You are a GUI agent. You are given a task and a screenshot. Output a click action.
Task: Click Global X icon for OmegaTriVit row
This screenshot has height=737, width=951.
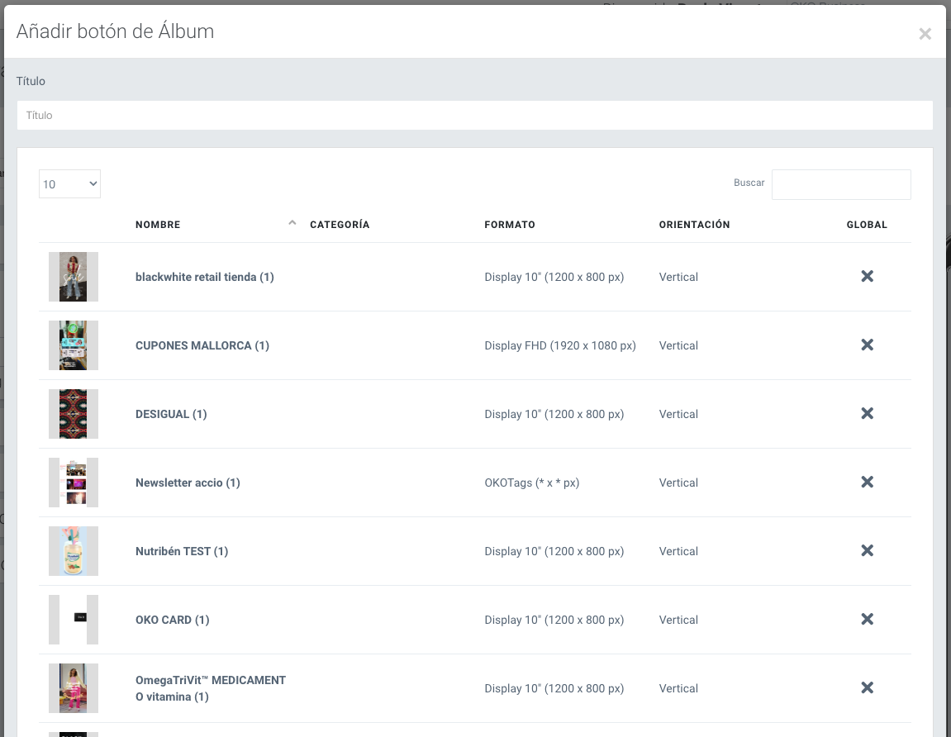(x=868, y=687)
